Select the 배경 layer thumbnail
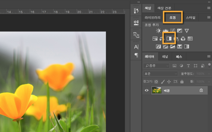 point(157,90)
